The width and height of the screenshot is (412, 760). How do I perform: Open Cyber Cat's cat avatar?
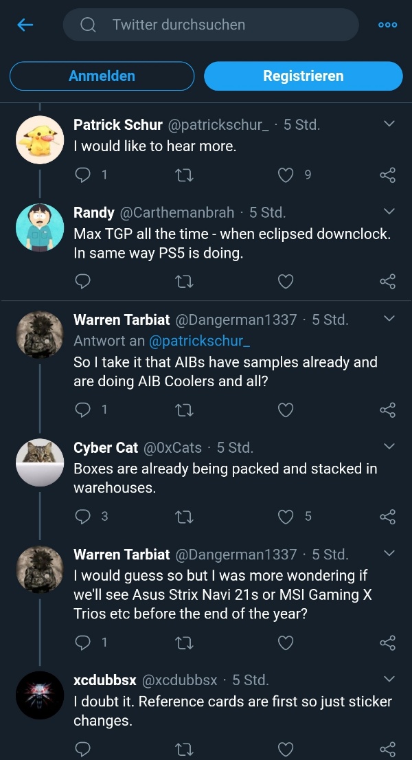tap(40, 462)
